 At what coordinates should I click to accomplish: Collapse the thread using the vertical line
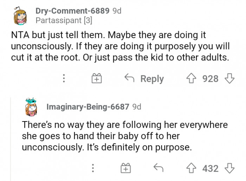(x=11, y=140)
